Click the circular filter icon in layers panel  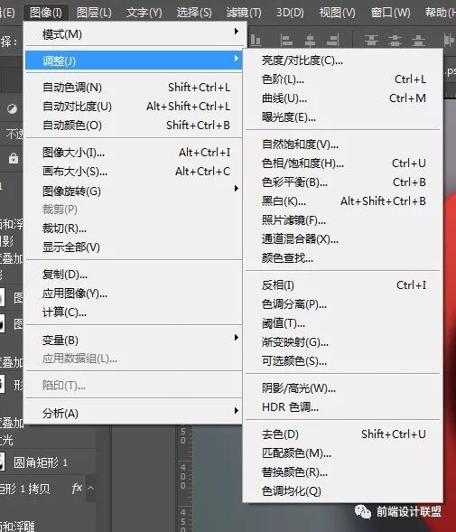(x=13, y=109)
